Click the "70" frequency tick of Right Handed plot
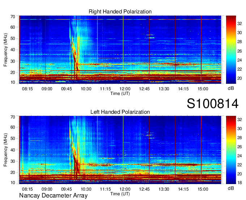Image resolution: width=246 pixels, height=200 pixels. coord(13,17)
